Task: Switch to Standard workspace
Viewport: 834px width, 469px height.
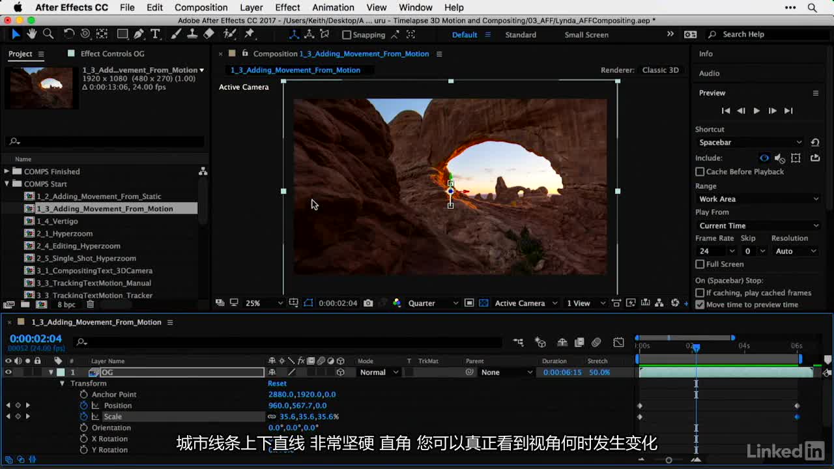Action: tap(521, 35)
